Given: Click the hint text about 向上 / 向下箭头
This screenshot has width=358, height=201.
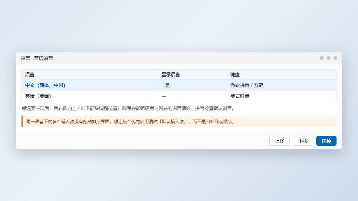Looking at the screenshot, I should click(128, 108).
